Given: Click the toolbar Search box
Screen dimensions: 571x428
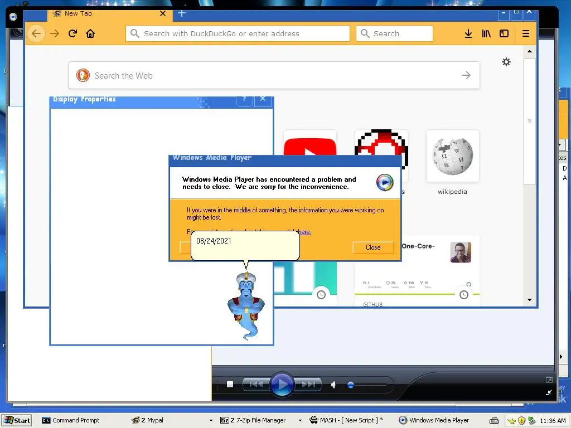Looking at the screenshot, I should [x=394, y=33].
